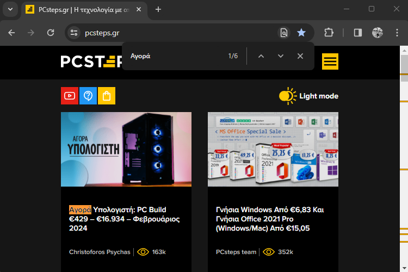Open the Γνήσια Windows Από €6,83 article title

pos(270,219)
